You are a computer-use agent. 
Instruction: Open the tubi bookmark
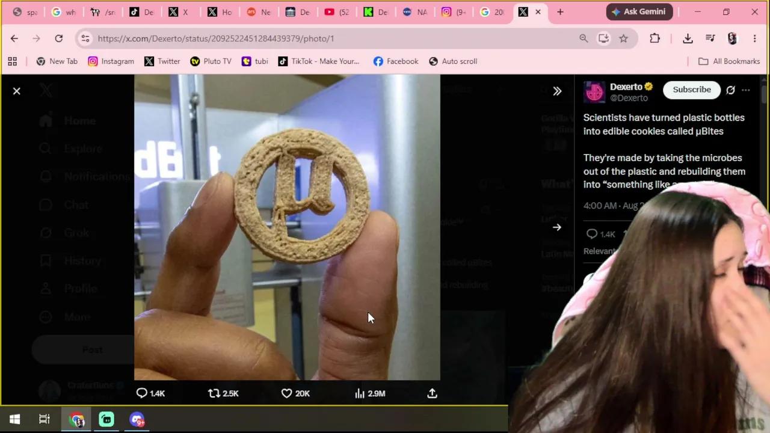click(x=254, y=61)
